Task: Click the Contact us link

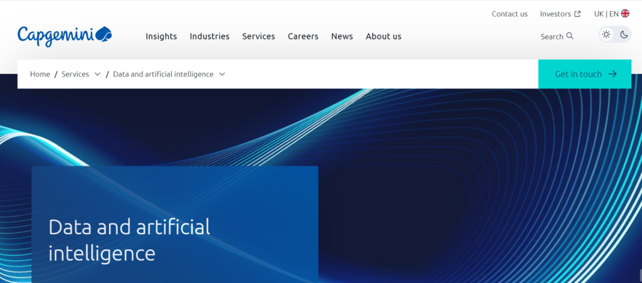Action: 510,14
